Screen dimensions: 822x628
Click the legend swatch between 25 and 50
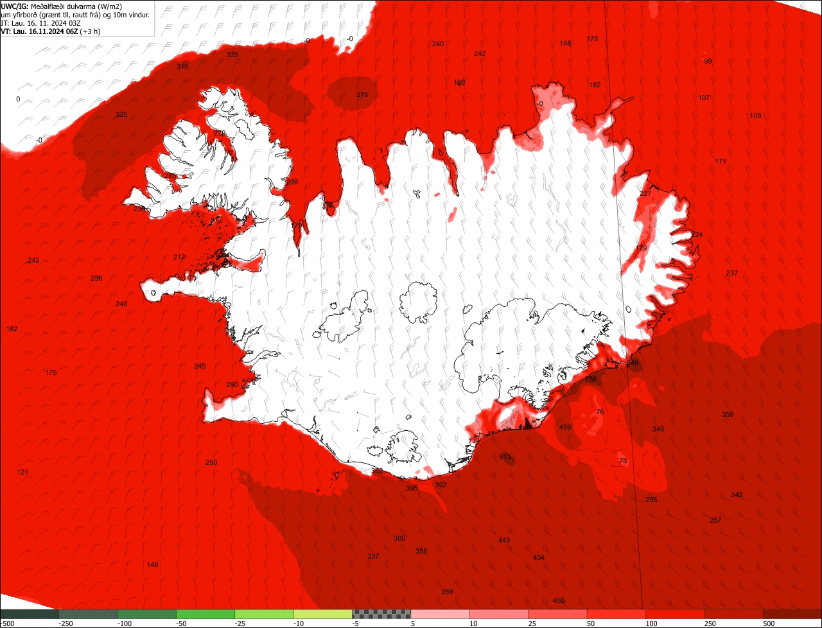coord(557,614)
